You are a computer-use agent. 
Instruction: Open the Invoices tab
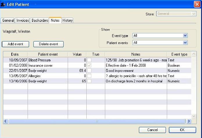pyautogui.click(x=23, y=20)
